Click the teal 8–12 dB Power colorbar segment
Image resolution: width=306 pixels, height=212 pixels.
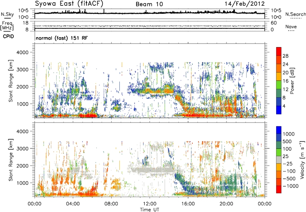pyautogui.click(x=279, y=93)
